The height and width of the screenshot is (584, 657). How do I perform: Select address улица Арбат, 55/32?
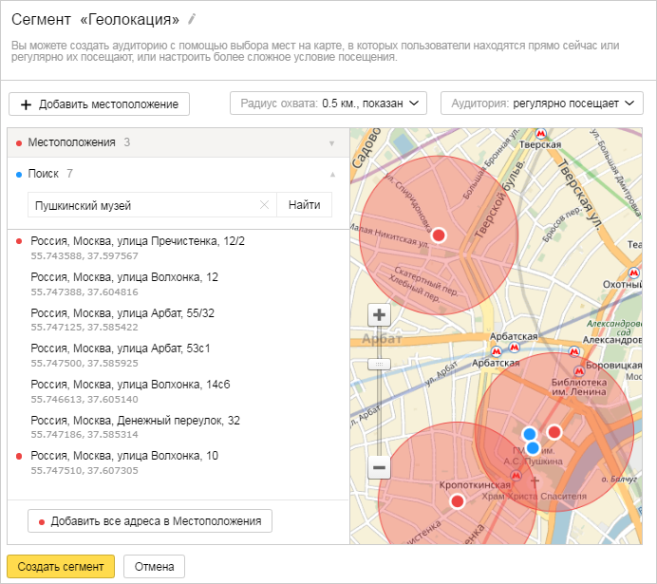pyautogui.click(x=122, y=312)
